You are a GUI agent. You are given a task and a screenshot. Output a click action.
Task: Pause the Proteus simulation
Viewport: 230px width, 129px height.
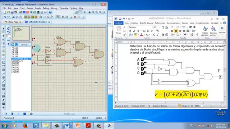pyautogui.click(x=18, y=114)
